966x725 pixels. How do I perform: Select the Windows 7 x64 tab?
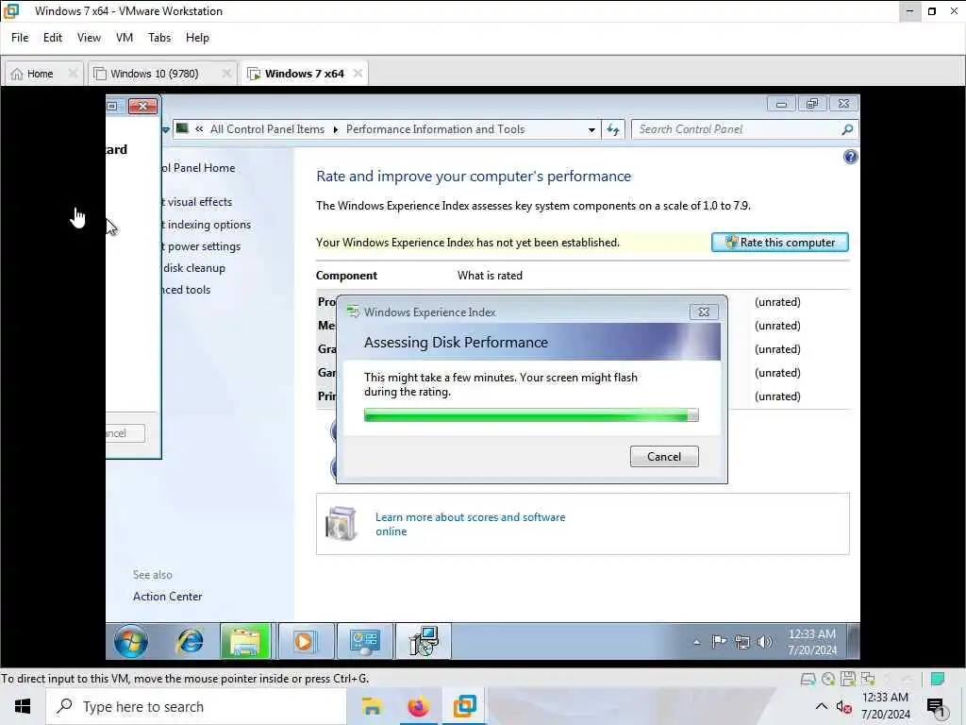tap(305, 74)
